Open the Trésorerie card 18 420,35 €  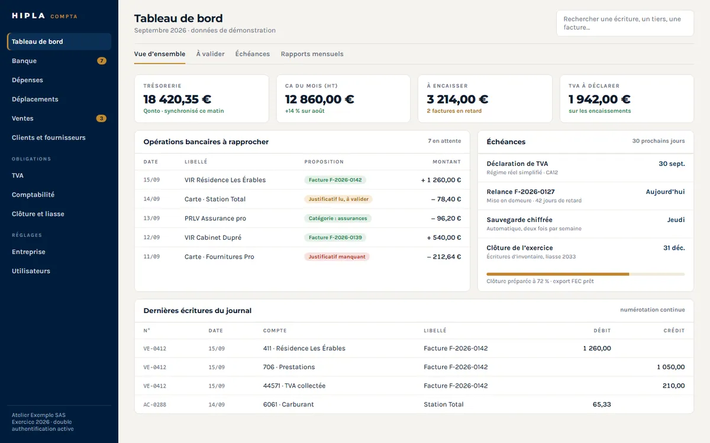point(201,99)
